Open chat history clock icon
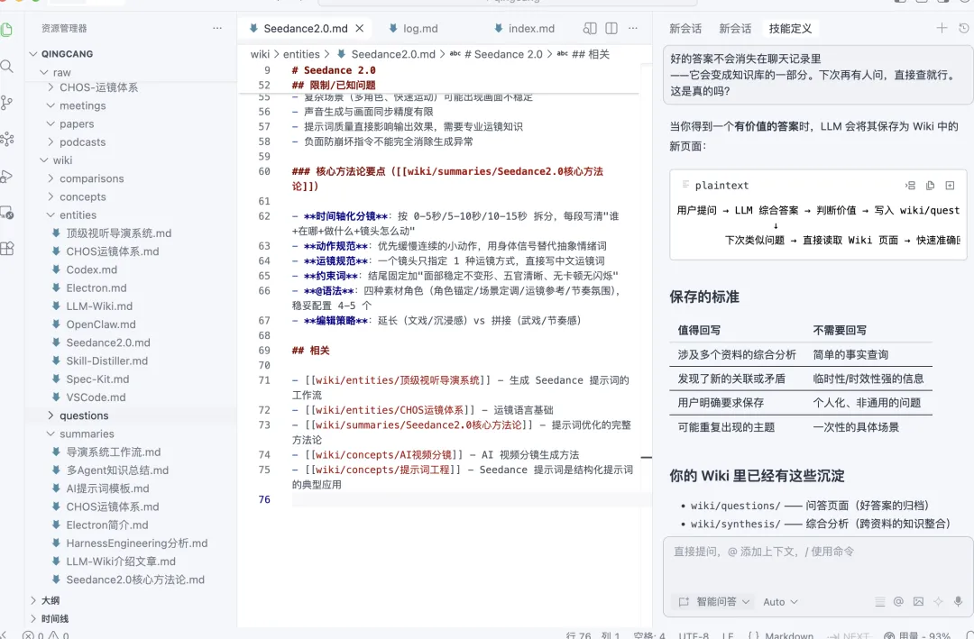974x639 pixels. (x=963, y=28)
